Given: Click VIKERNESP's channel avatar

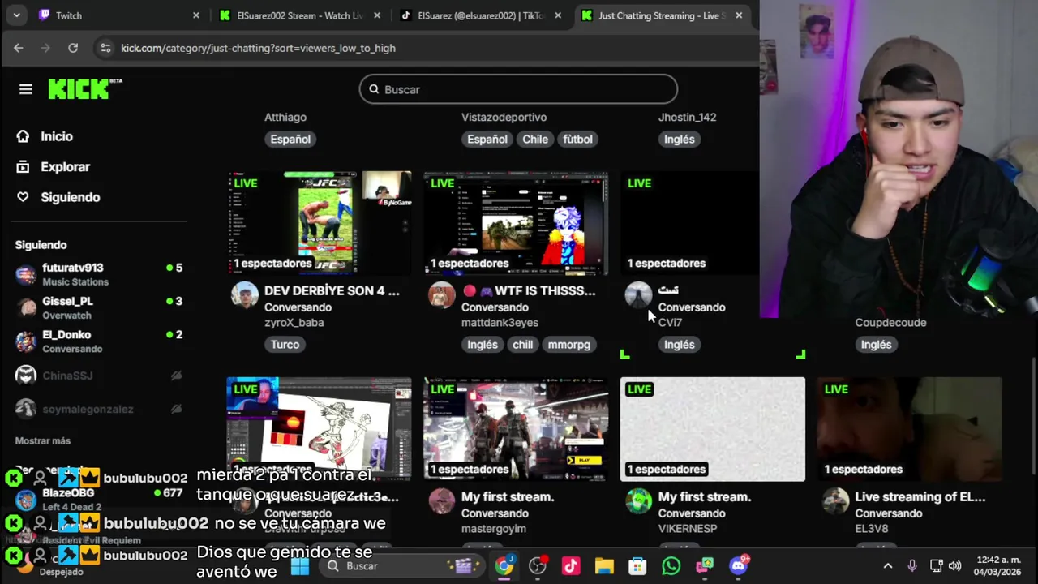Looking at the screenshot, I should [638, 501].
